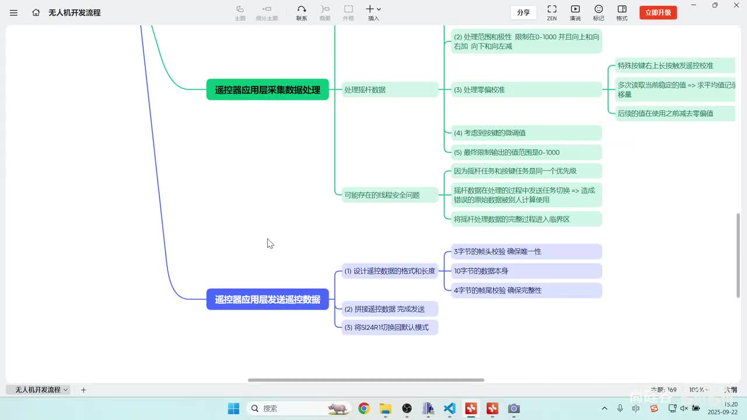
Task: Open the Windows Start menu
Action: [x=233, y=408]
